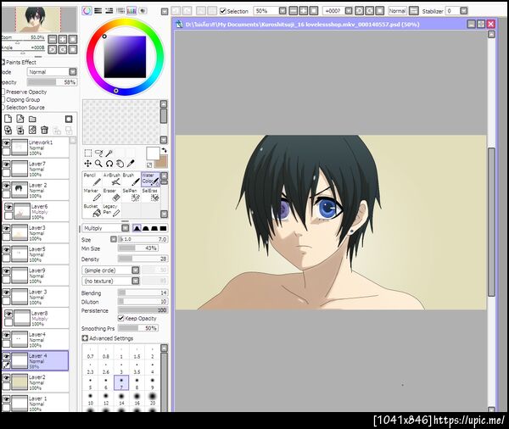Choose the SelPen selection pen tool
Image resolution: width=509 pixels, height=429 pixels.
click(x=131, y=195)
